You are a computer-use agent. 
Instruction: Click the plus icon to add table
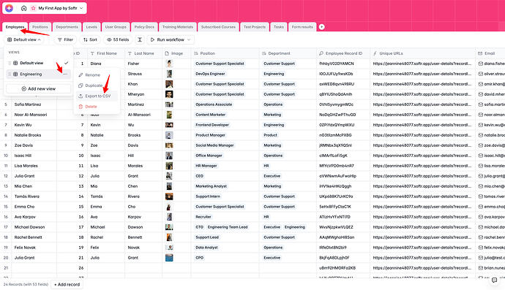tap(321, 27)
